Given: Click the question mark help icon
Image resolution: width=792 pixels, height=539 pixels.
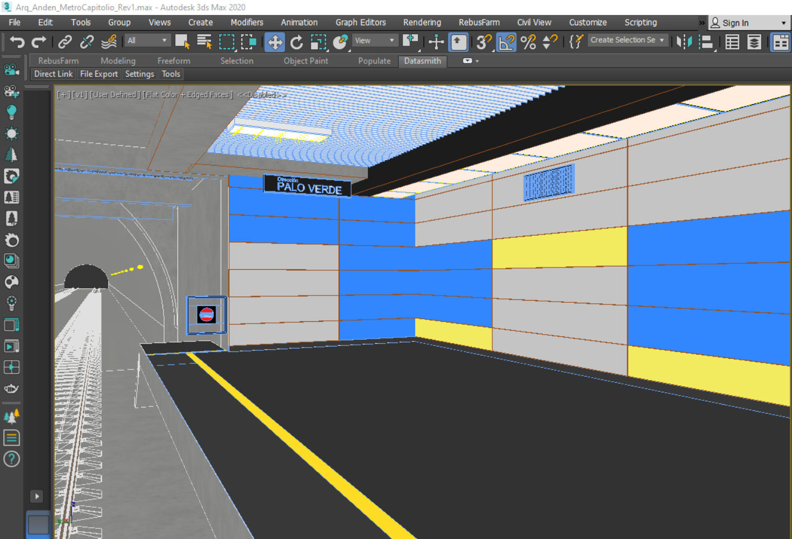Looking at the screenshot, I should coord(11,459).
